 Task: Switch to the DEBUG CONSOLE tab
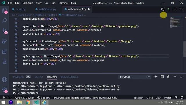(x=69, y=77)
